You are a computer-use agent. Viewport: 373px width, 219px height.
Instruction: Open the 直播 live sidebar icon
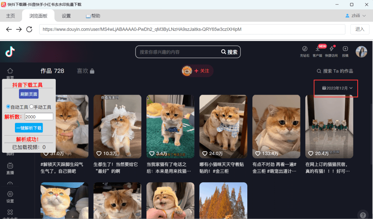point(10,166)
